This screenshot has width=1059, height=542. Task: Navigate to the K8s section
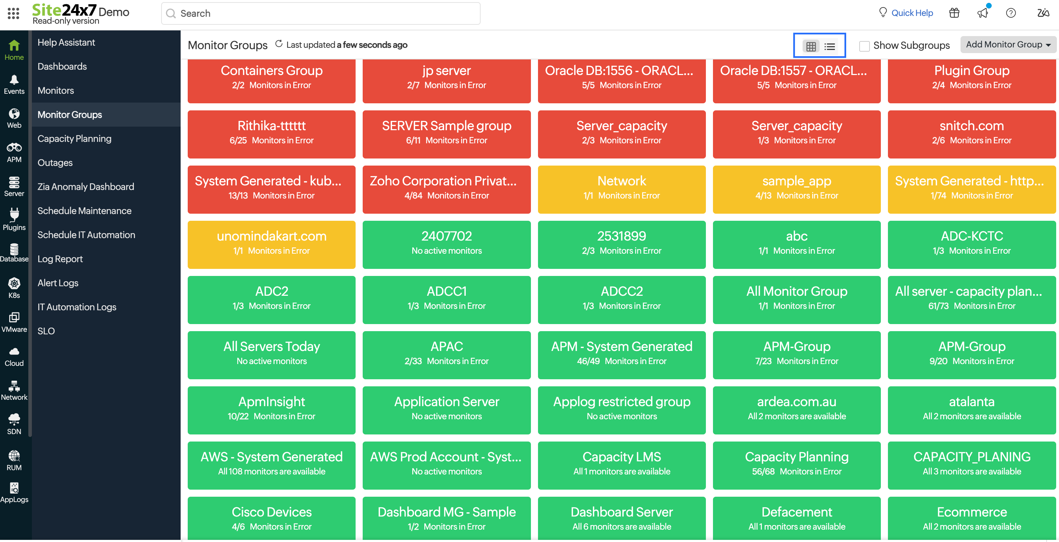(14, 286)
